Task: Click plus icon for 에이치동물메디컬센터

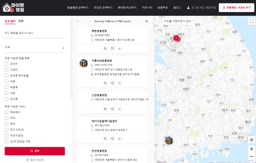Action: coord(119,139)
